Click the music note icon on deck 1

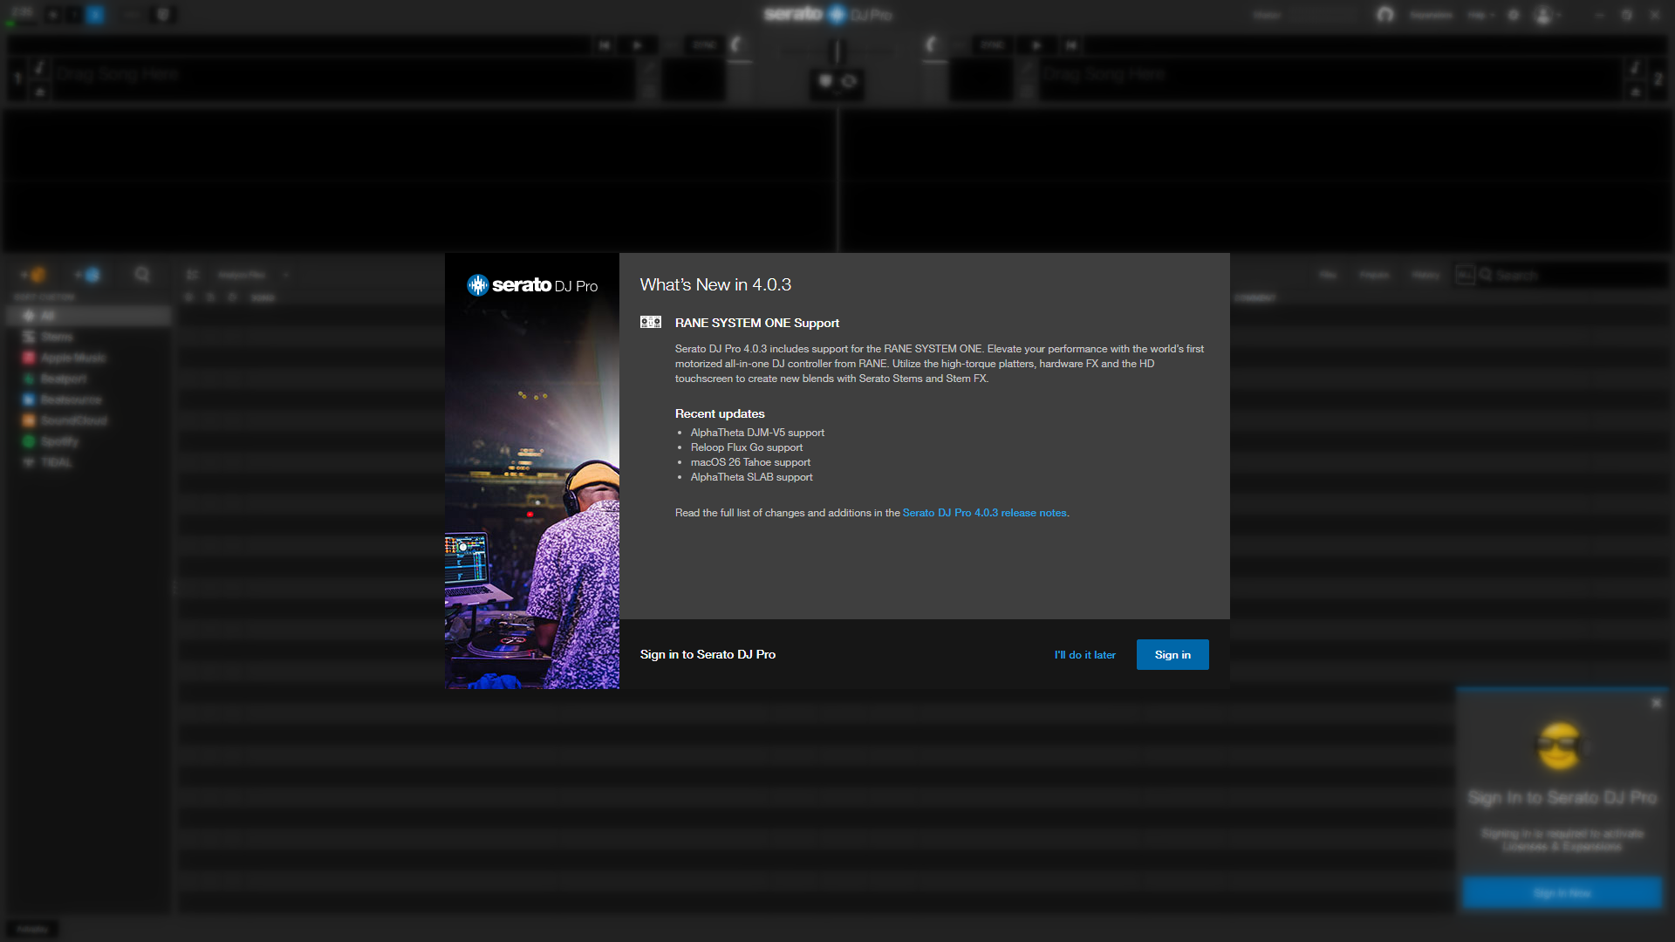point(40,67)
